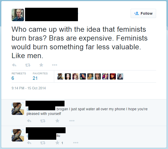Open first favoriter avatar with bird

pos(60,76)
